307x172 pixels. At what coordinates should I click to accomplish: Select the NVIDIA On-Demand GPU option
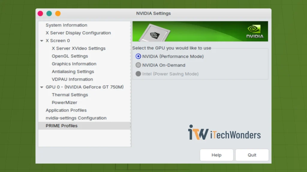[x=138, y=65]
